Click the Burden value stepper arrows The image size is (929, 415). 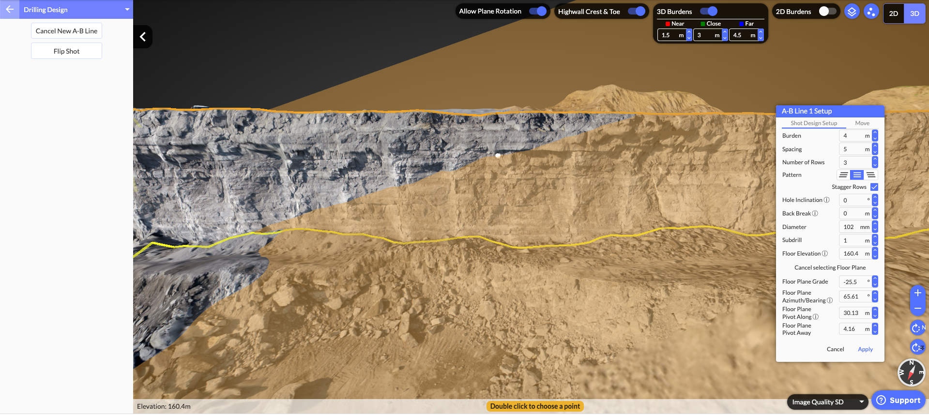click(x=875, y=136)
